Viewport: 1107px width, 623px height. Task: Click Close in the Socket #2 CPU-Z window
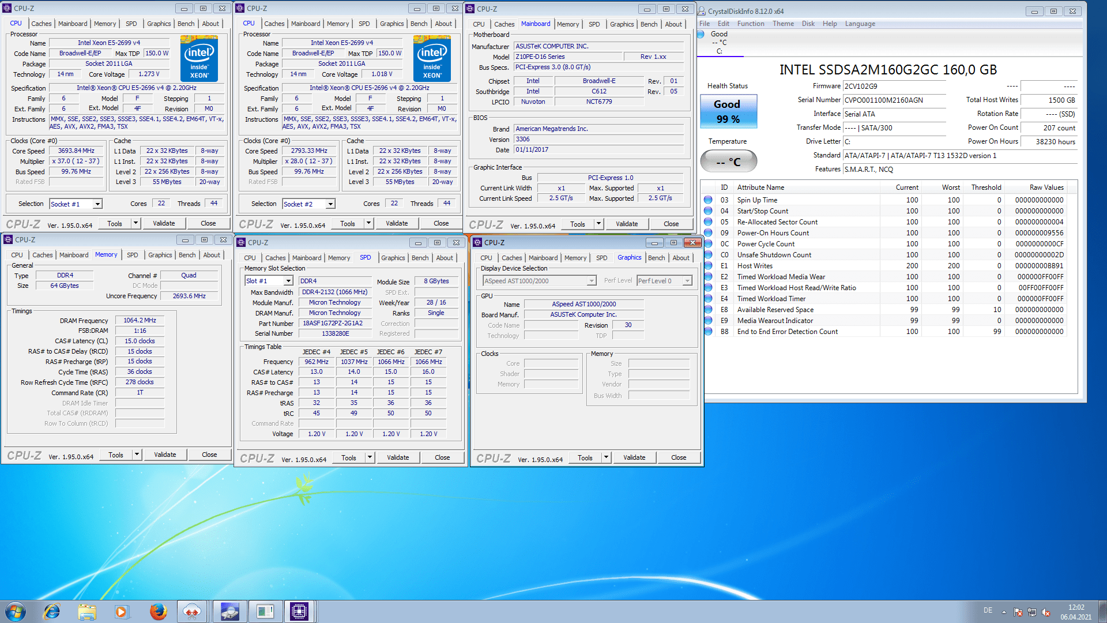(x=441, y=223)
